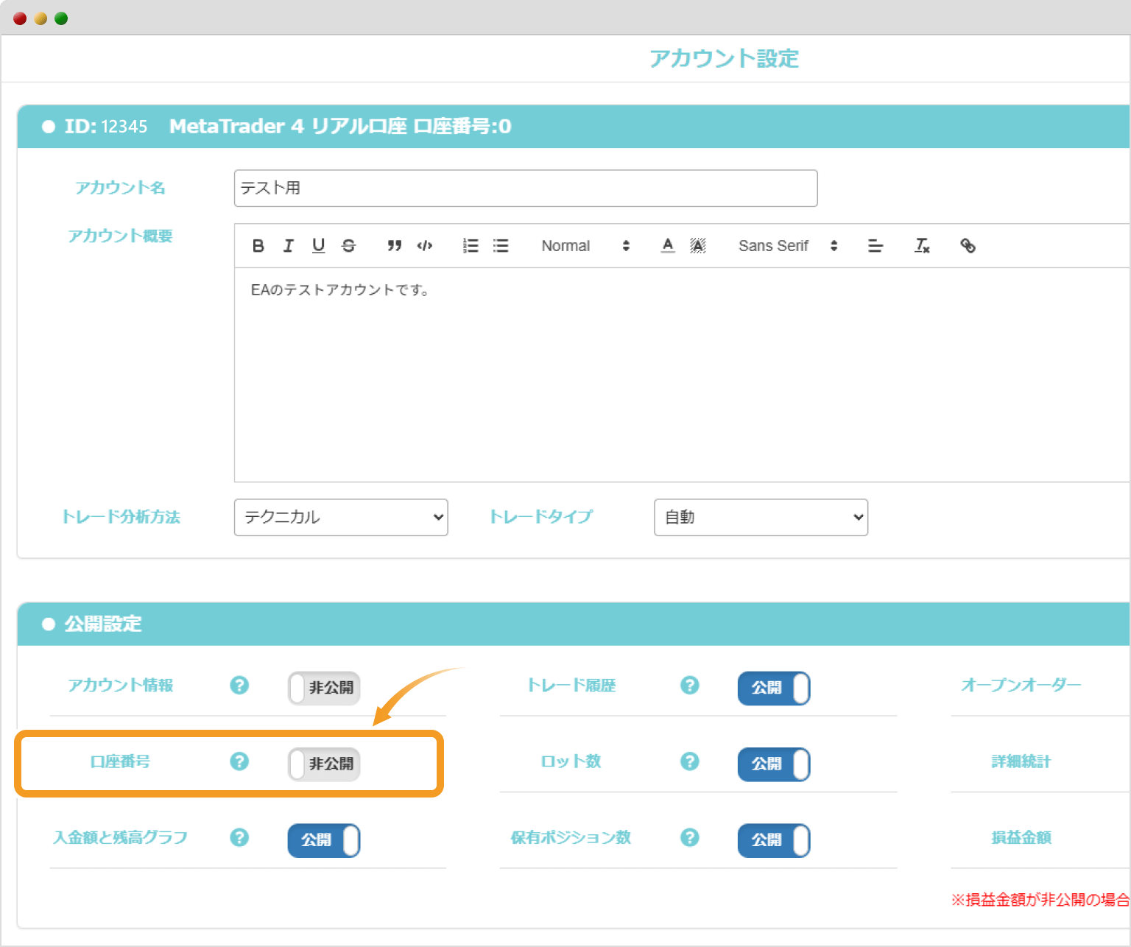Insert a code block
1131x947 pixels.
(425, 245)
